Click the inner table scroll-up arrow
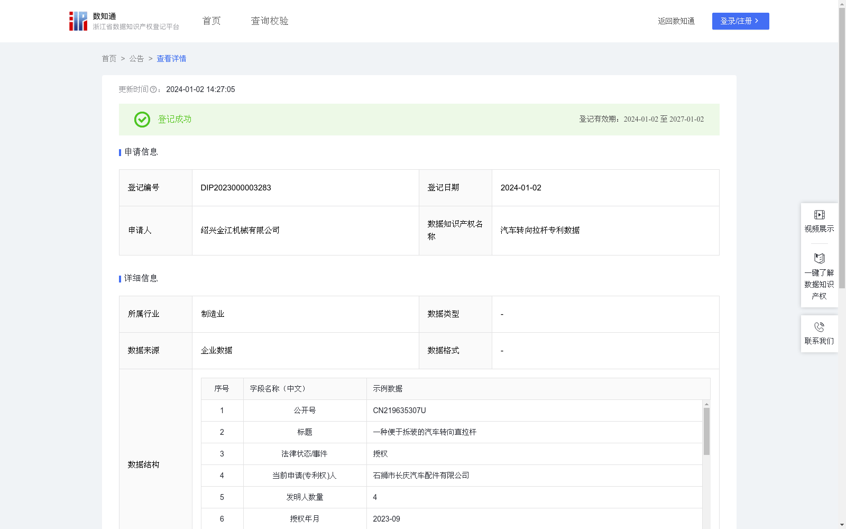846x529 pixels. [x=706, y=404]
